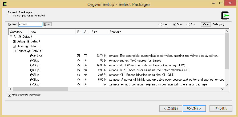Collapse the Editors category tree node

(14, 51)
